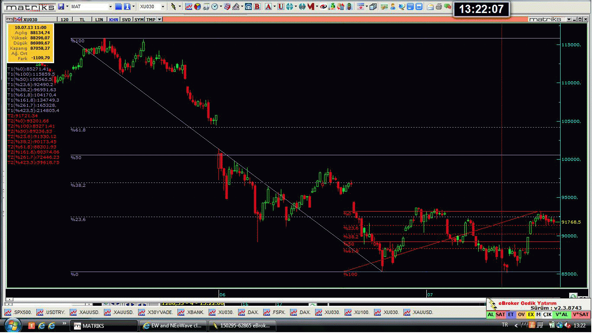Switch to the .XU100 bottom tab
Image resolution: width=593 pixels, height=333 pixels.
tap(358, 312)
